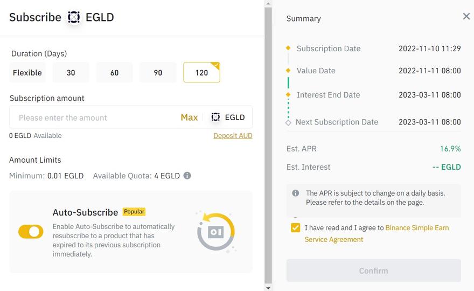Select the Flexible duration option

27,73
